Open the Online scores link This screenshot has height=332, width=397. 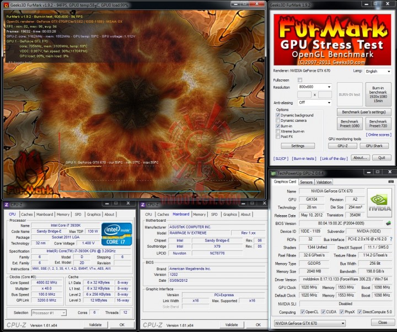[378, 135]
